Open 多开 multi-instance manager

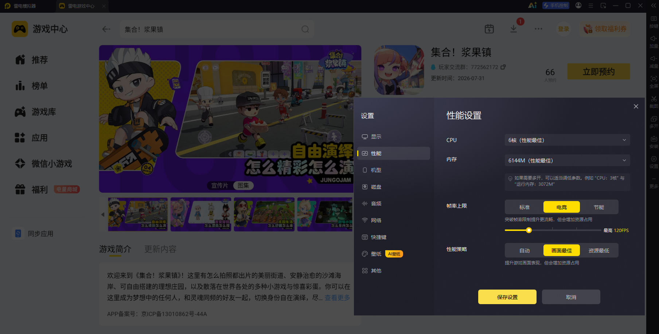[x=654, y=122]
